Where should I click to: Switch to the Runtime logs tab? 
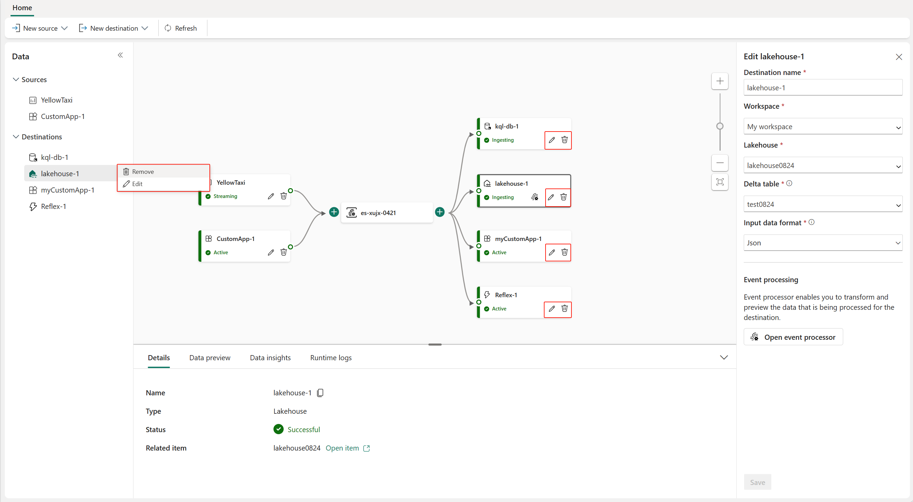click(331, 358)
